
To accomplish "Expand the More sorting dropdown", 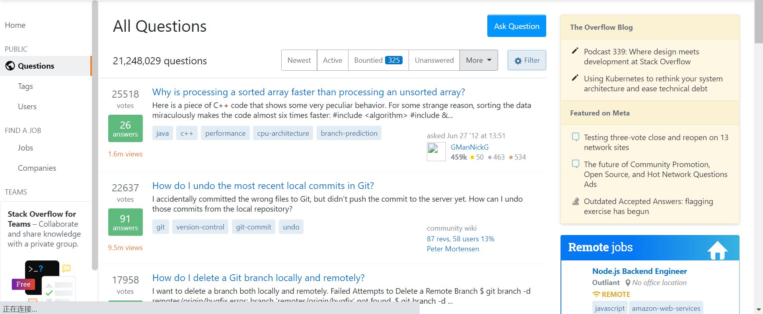I will point(479,60).
